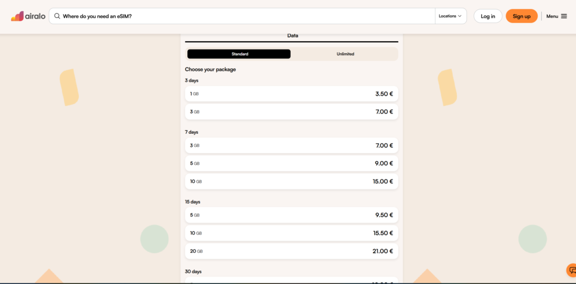Select 3 days 1 GB package for 3.50 €

291,94
